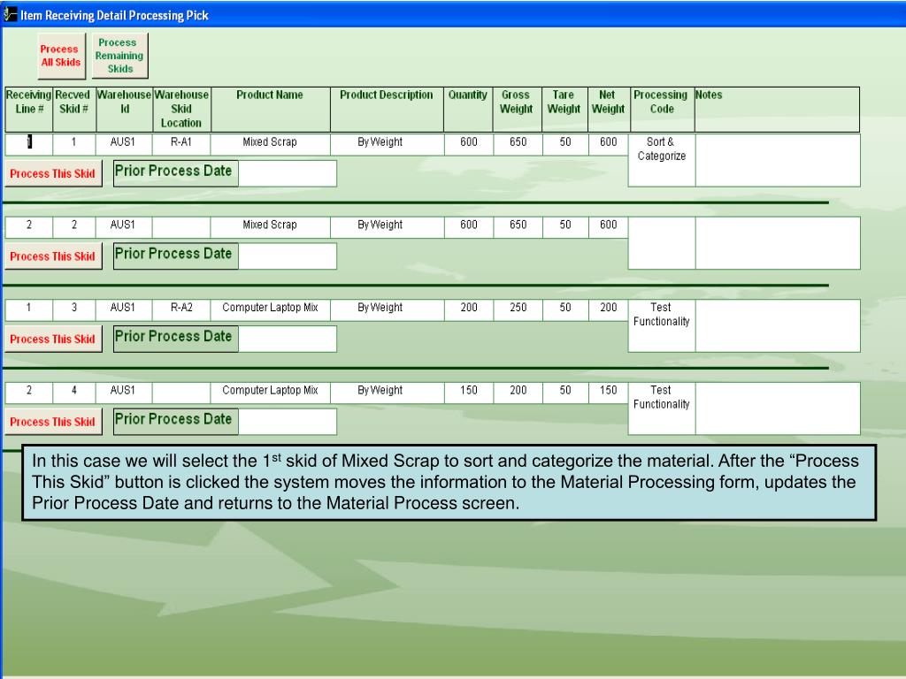Image resolution: width=906 pixels, height=679 pixels.
Task: Click Sort & Categorize processing code
Action: [662, 160]
